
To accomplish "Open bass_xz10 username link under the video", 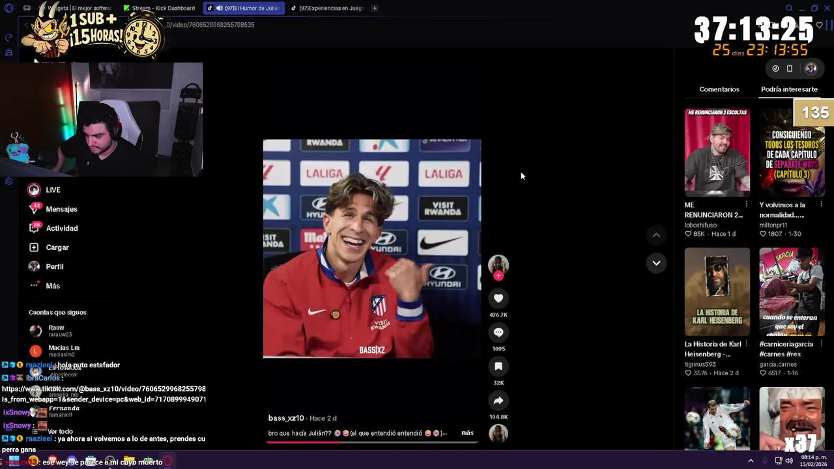I will click(x=286, y=418).
